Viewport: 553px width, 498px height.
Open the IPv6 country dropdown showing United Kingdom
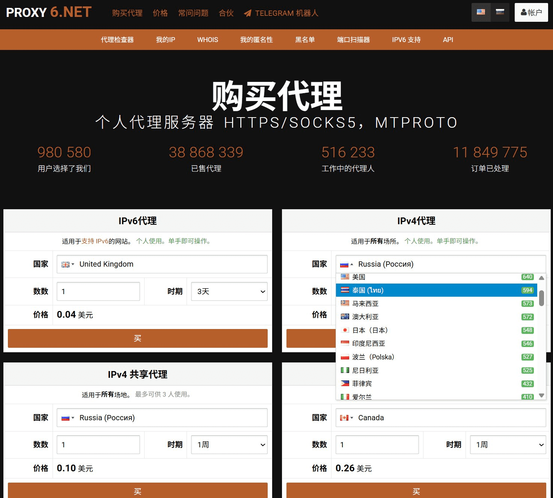(162, 264)
